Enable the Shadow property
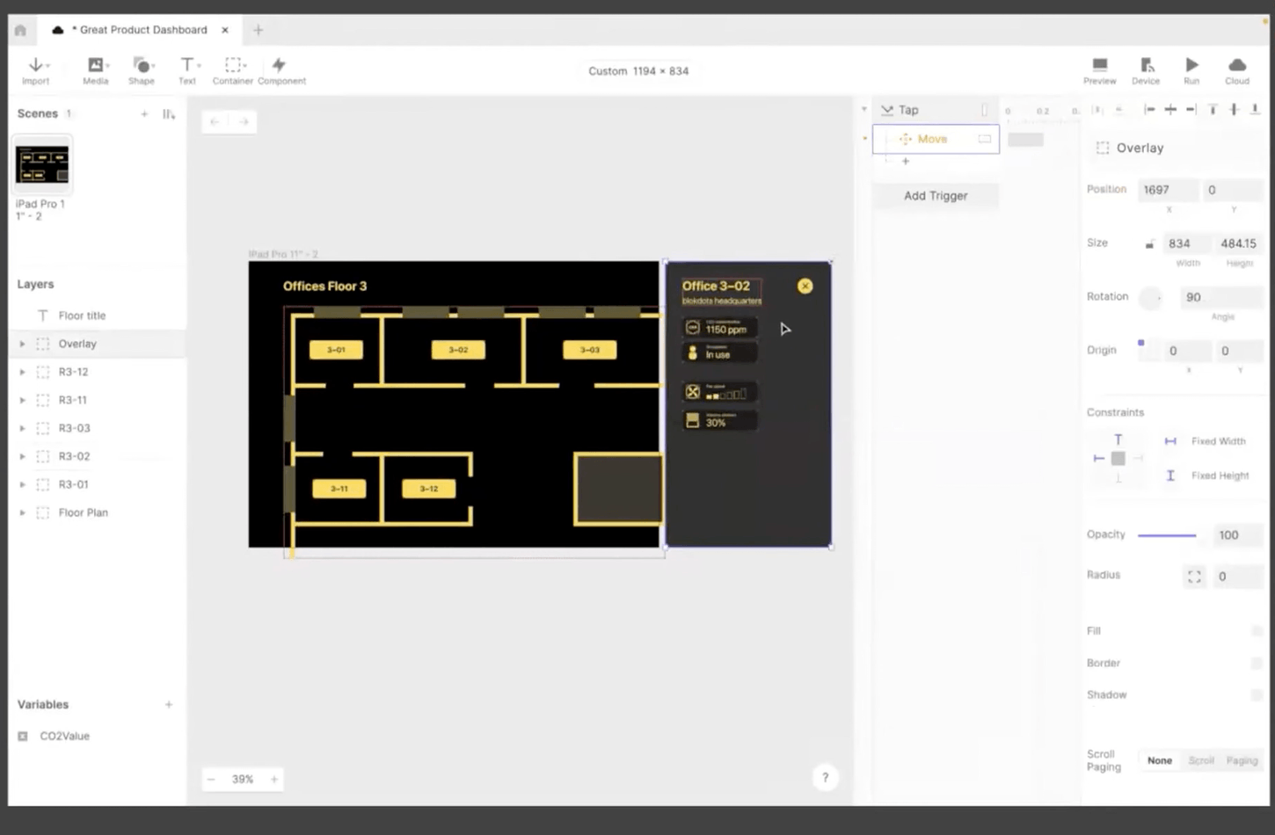The width and height of the screenshot is (1275, 835). tap(1257, 695)
